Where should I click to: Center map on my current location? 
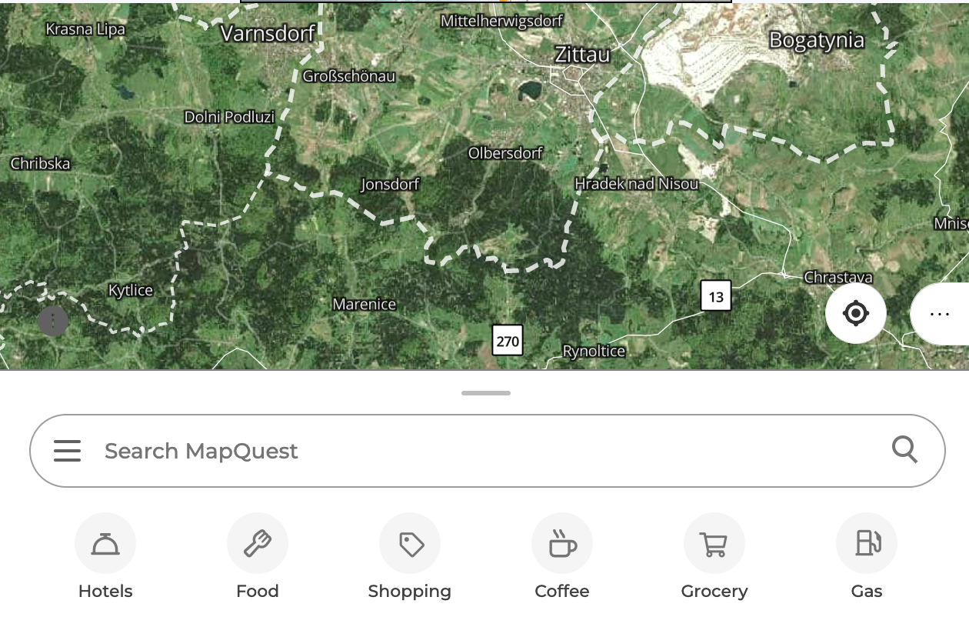click(856, 314)
